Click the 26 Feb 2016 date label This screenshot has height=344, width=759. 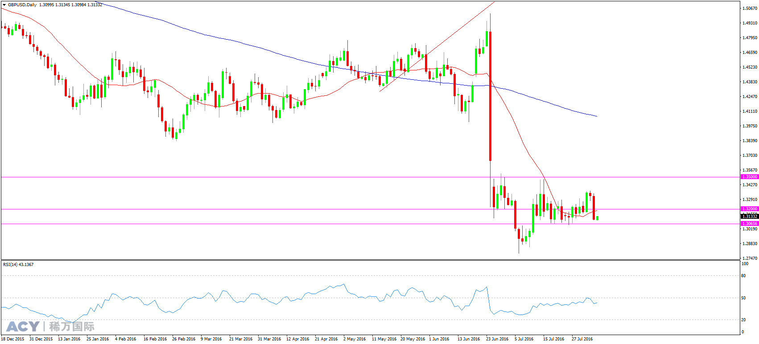click(184, 339)
